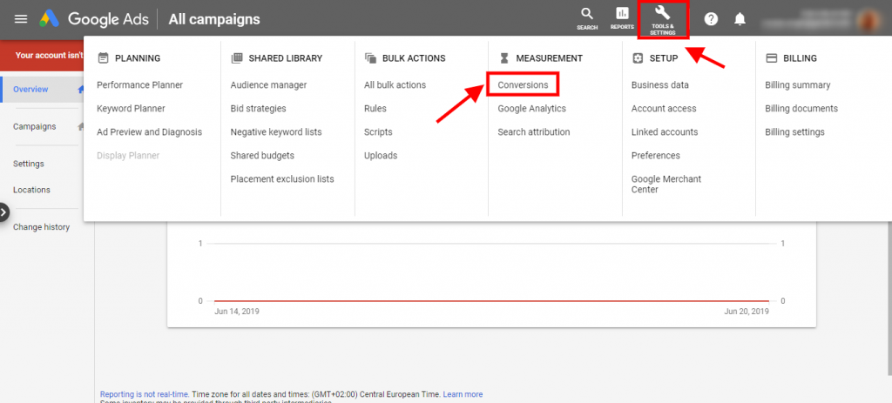892x403 pixels.
Task: Select Locations in the sidebar
Action: (31, 190)
